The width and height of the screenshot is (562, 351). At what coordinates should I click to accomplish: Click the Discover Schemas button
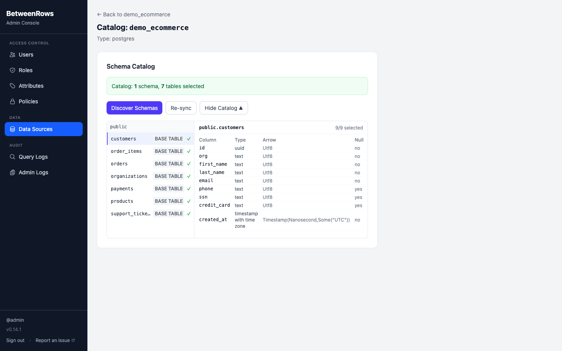tap(134, 108)
